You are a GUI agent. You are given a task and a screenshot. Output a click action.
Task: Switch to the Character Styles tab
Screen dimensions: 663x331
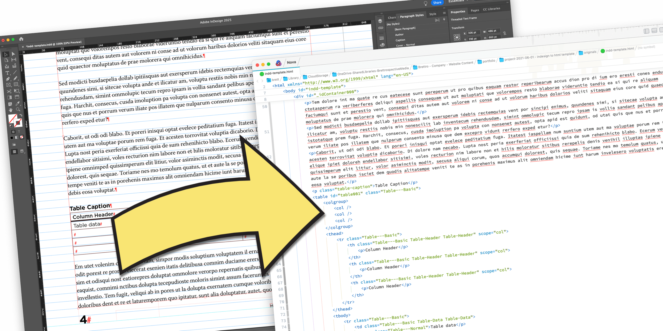pyautogui.click(x=392, y=18)
